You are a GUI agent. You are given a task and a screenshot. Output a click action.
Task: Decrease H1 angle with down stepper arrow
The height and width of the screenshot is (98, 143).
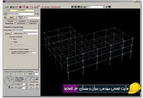tap(26, 88)
